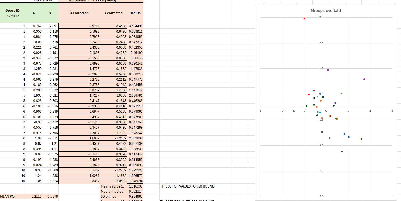
Task: Click the far-right purple data point
Action: [x=364, y=79]
